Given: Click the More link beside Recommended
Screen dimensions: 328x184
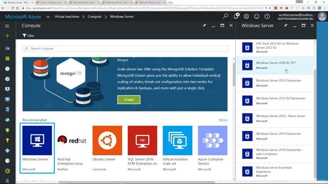Looking at the screenshot, I should [x=223, y=120].
